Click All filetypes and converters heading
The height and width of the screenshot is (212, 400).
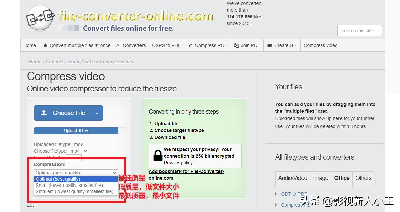click(x=315, y=157)
